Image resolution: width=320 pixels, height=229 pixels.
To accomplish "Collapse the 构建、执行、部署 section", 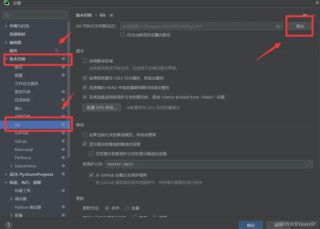I will click(x=6, y=182).
